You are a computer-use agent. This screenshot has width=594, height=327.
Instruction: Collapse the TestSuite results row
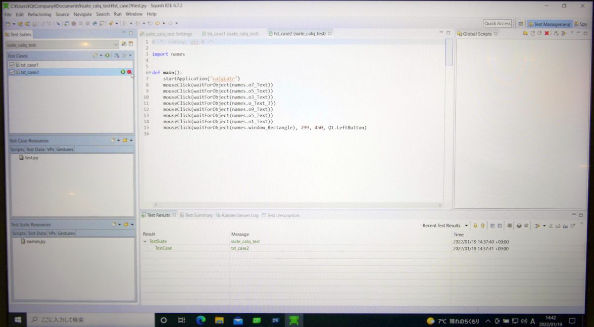coord(145,241)
